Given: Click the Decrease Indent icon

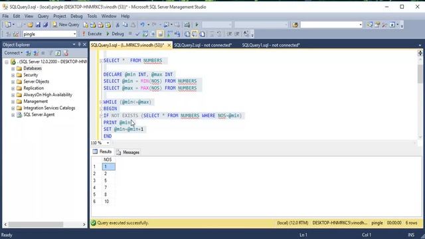Looking at the screenshot, I should pos(229,34).
